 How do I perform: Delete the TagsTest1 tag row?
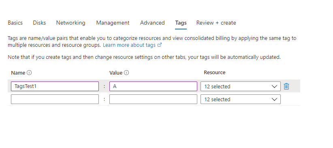click(x=286, y=86)
